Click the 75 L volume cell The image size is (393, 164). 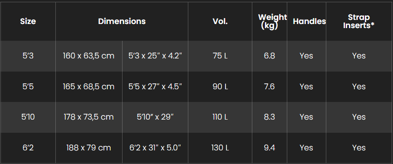220,56
